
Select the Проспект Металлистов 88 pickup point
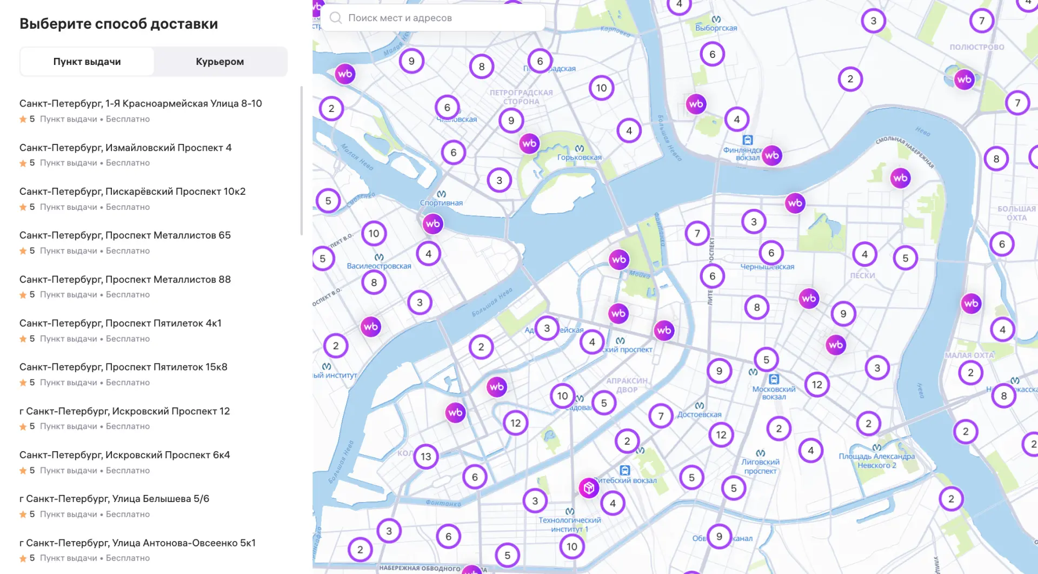125,280
